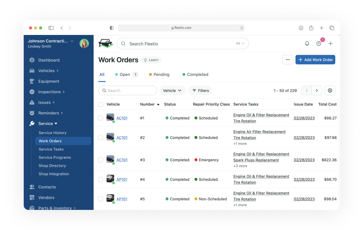Open the Johnson Contracting account dropdown
This screenshot has height=236, width=364.
click(x=72, y=41)
